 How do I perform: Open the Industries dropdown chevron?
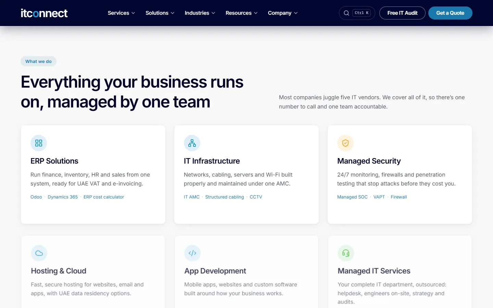213,13
